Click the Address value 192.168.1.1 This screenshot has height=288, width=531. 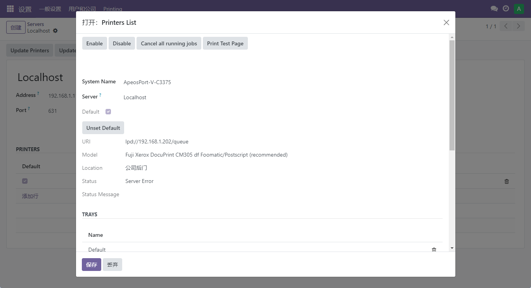[62, 96]
